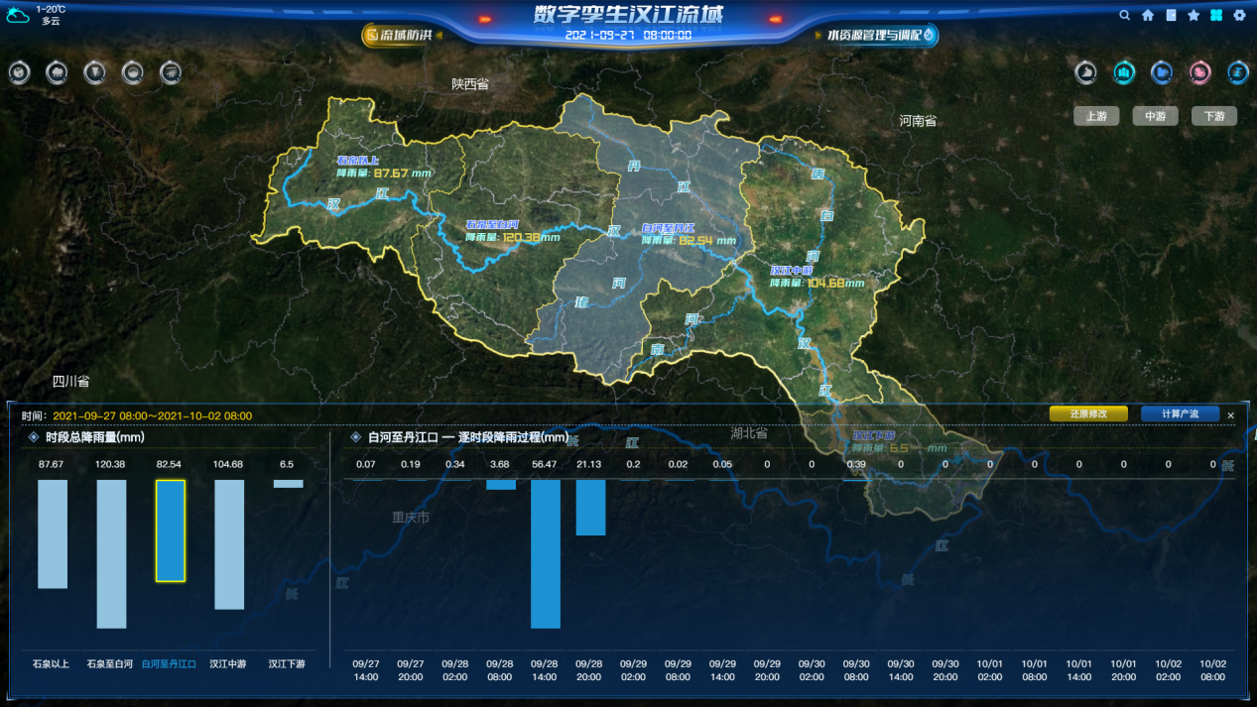Click the 中游 button
The image size is (1257, 707).
tap(1155, 116)
